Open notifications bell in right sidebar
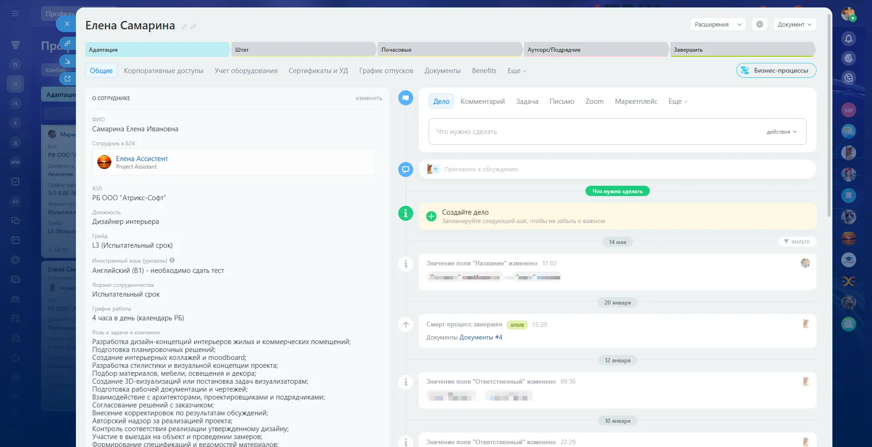Screen dimensions: 872x447 [849, 39]
